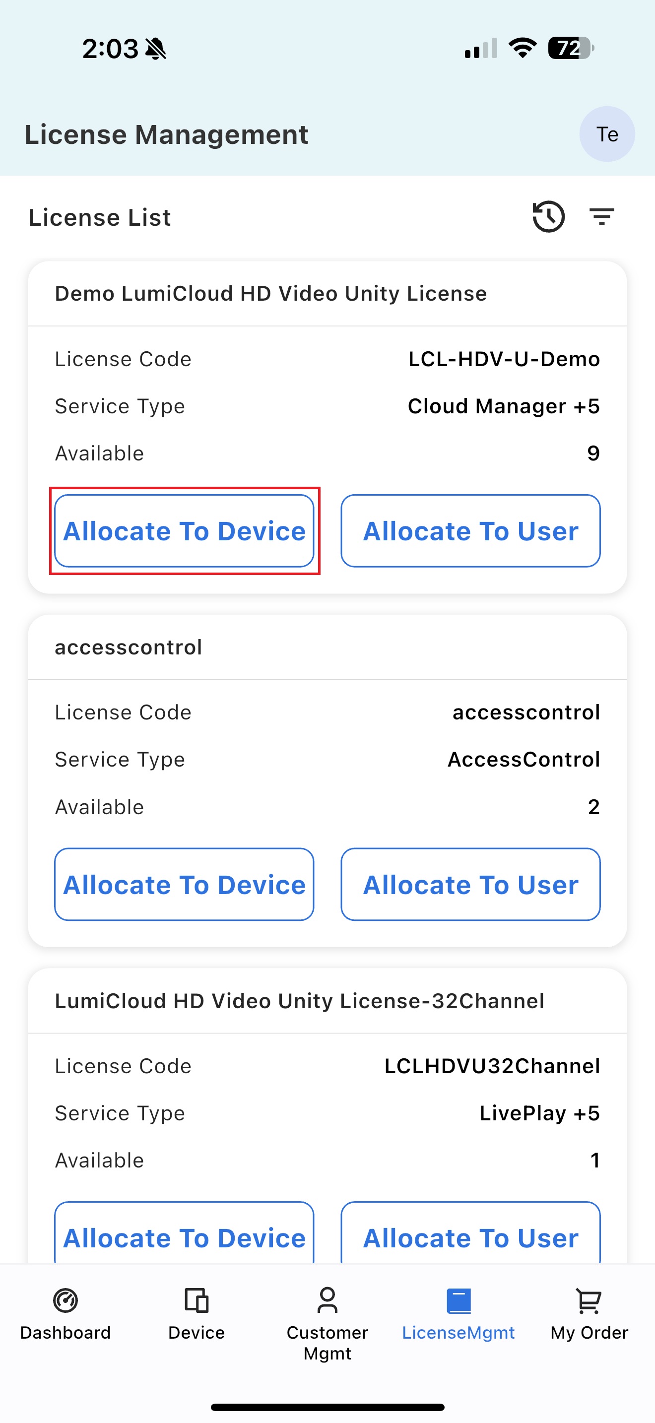Open the license list filter icon
The height and width of the screenshot is (1423, 655).
click(x=601, y=216)
